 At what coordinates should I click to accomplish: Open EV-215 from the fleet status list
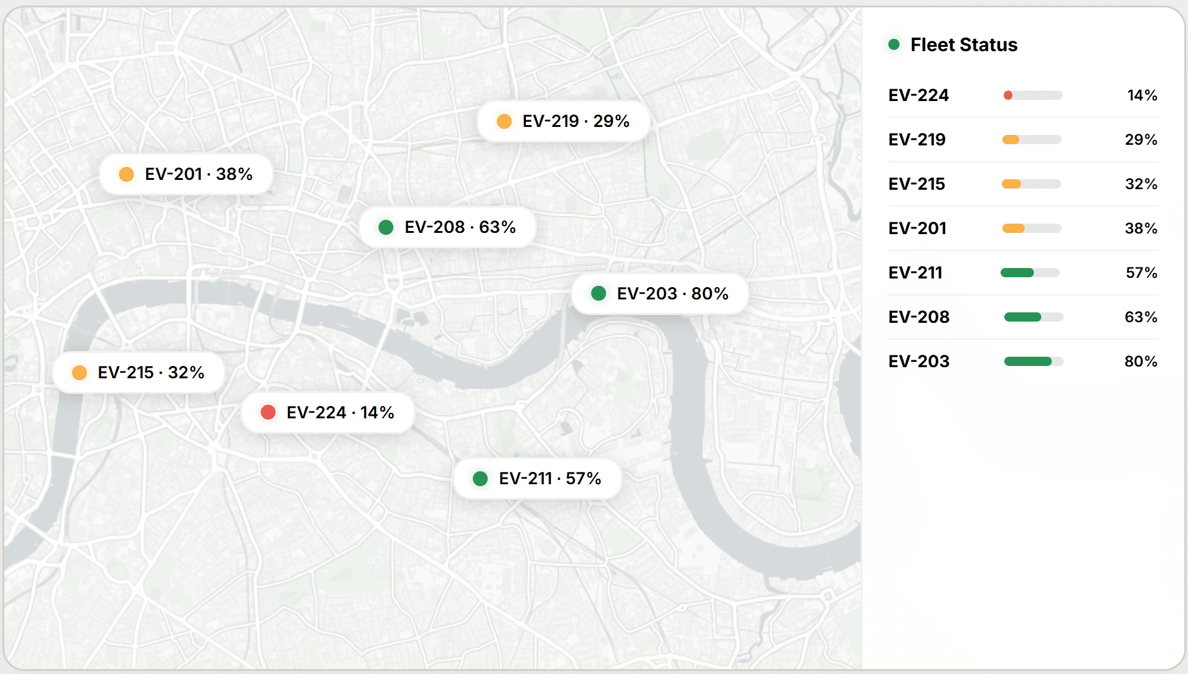(x=917, y=184)
